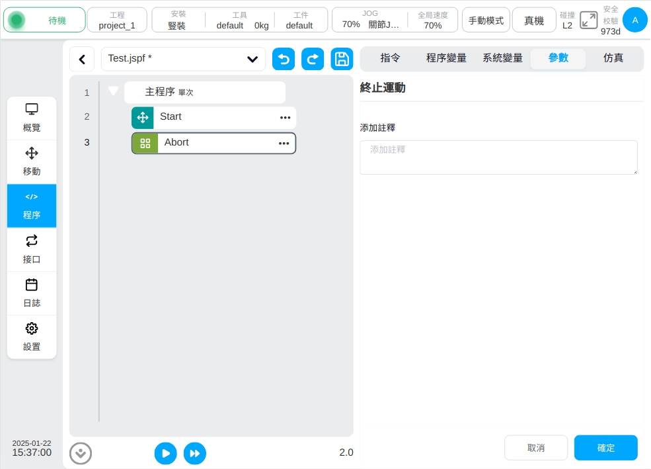Click the Abort row green grid icon
Viewport: 651px width, 469px height.
pos(145,144)
